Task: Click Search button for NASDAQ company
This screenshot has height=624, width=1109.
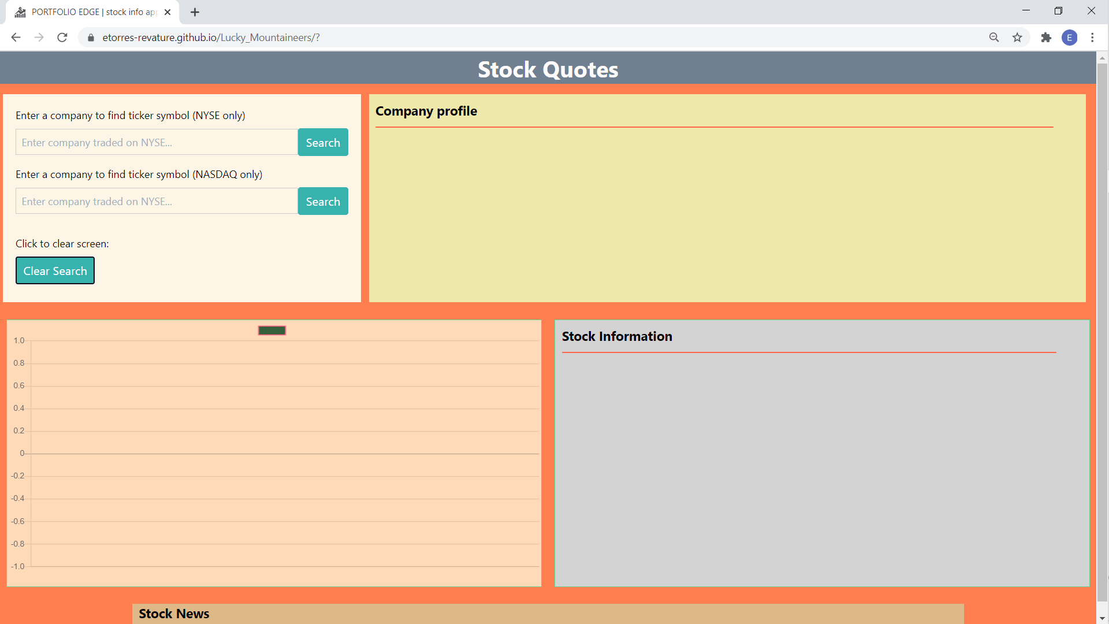Action: (322, 201)
